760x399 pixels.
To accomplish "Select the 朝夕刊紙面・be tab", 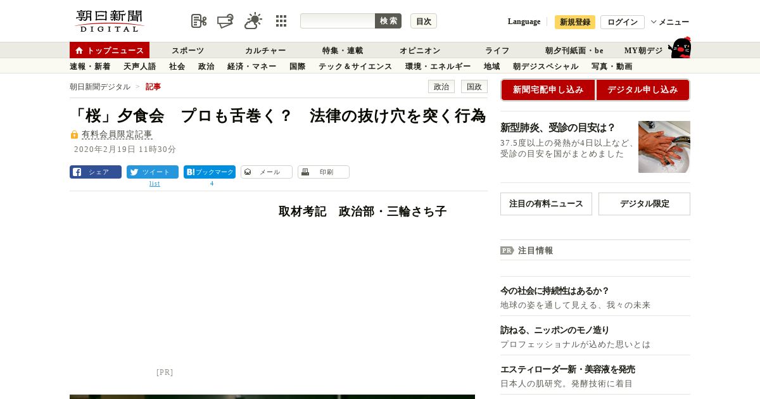I will [x=574, y=51].
